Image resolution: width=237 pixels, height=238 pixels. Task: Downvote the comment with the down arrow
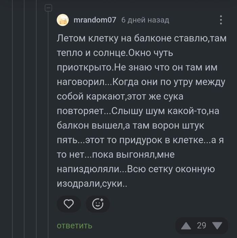(217, 225)
